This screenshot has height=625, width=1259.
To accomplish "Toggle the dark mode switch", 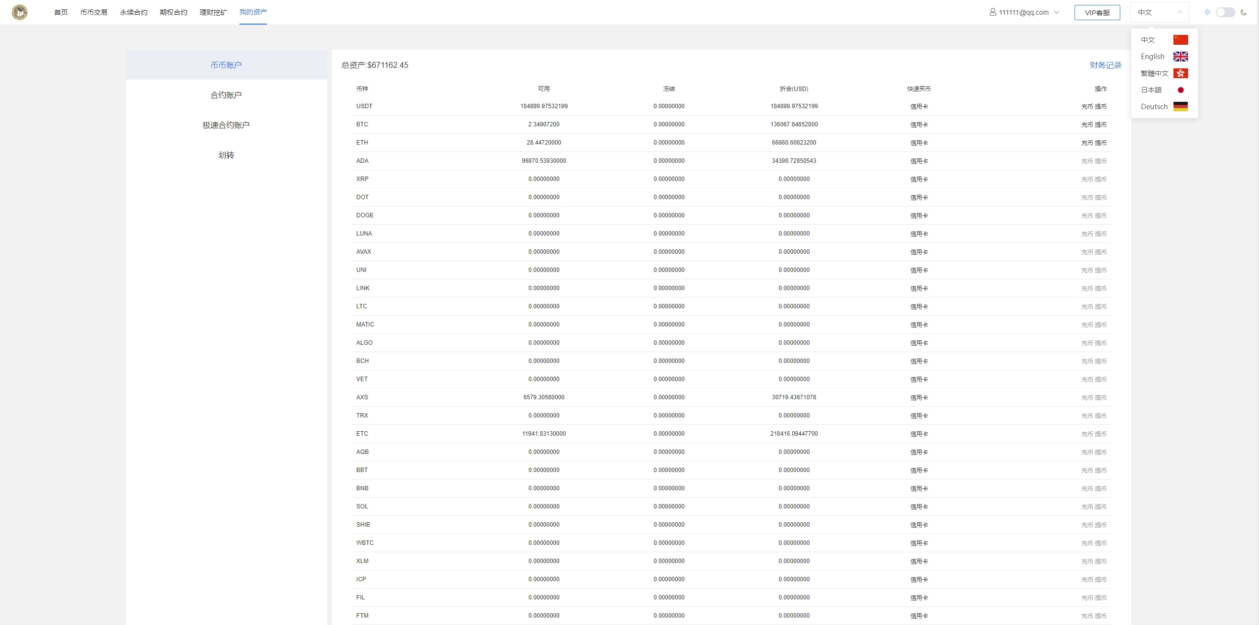I will click(x=1226, y=12).
